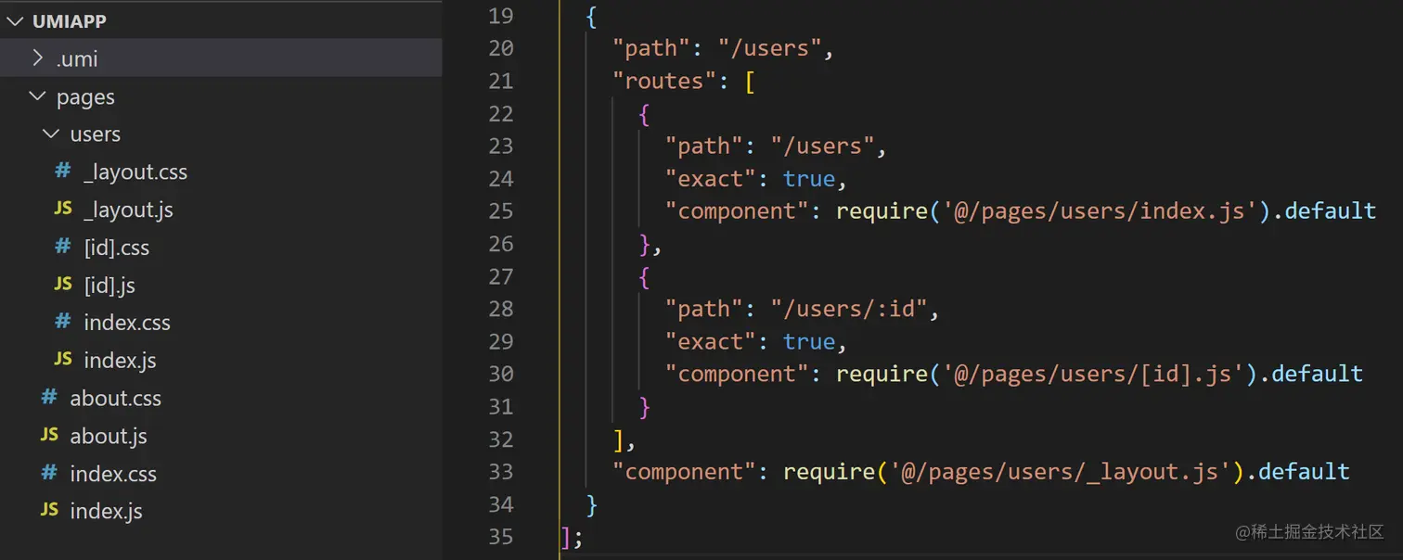
Task: Click the "routes" key on line 21
Action: [664, 81]
